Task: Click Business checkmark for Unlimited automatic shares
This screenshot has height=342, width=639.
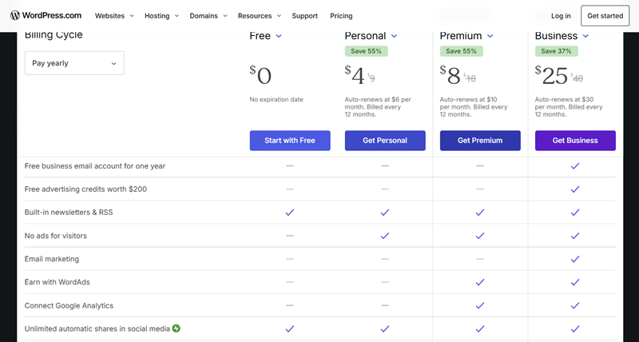Action: point(575,328)
